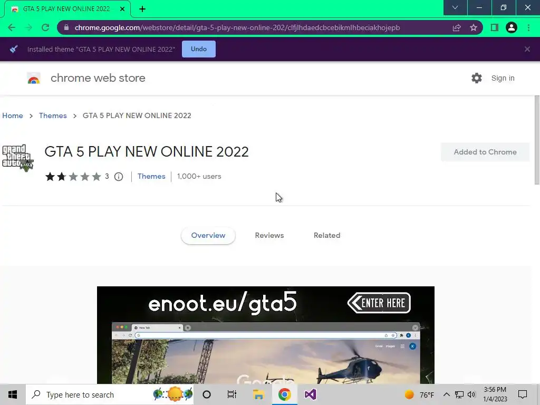The width and height of the screenshot is (540, 405).
Task: Switch to the Related tab
Action: coord(327,236)
